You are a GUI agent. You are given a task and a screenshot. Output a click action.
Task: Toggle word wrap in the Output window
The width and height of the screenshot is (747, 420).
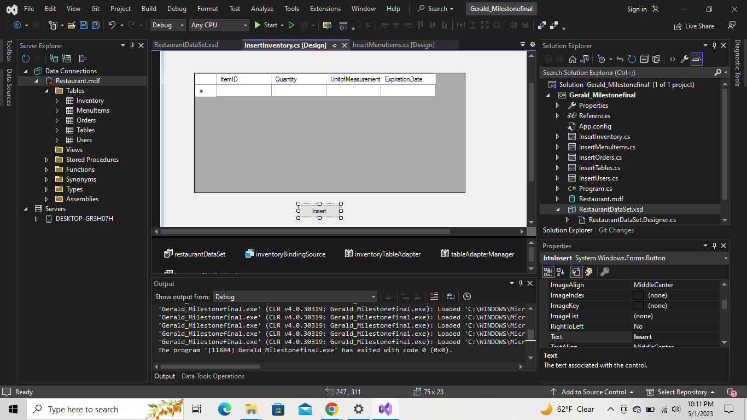pyautogui.click(x=450, y=296)
